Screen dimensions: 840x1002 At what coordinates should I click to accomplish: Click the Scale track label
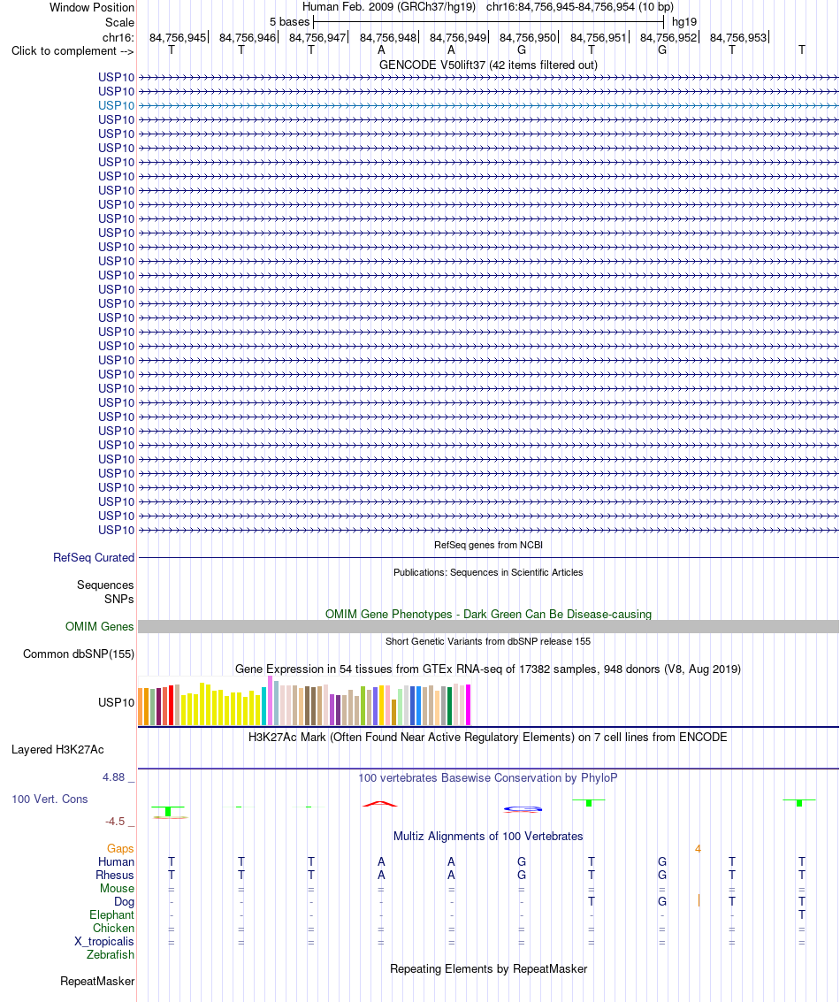click(119, 22)
